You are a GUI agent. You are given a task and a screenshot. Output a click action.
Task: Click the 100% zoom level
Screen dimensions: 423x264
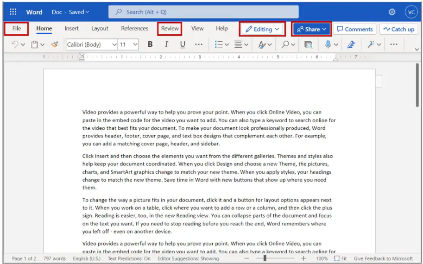tap(322, 258)
